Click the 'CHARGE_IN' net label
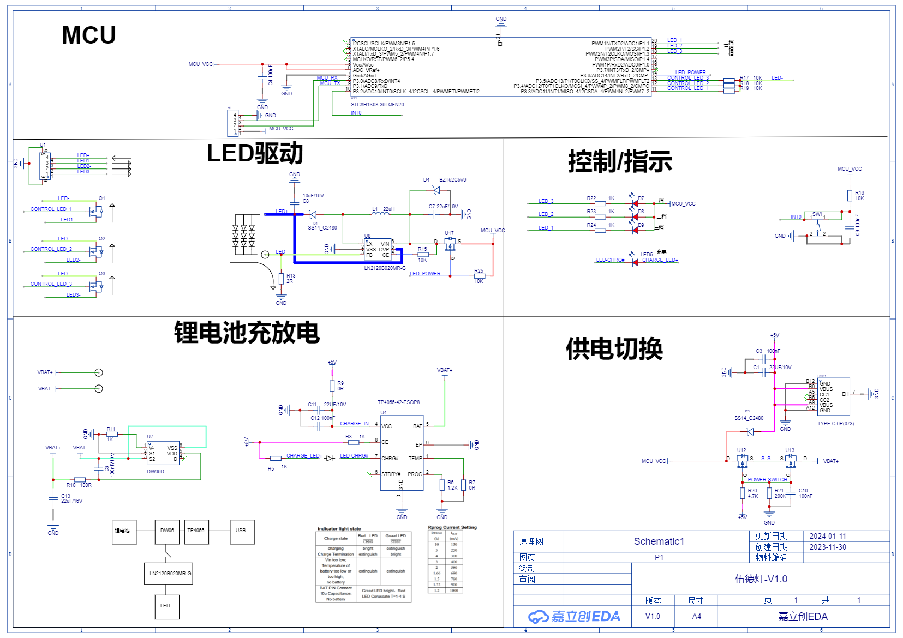 click(354, 424)
